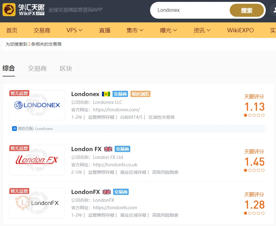
Task: Click the 交易商 tag beside London FX
Action: (x=122, y=149)
